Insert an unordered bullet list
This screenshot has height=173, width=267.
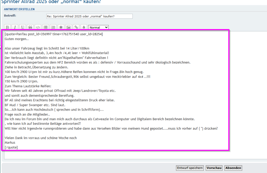(x=46, y=27)
